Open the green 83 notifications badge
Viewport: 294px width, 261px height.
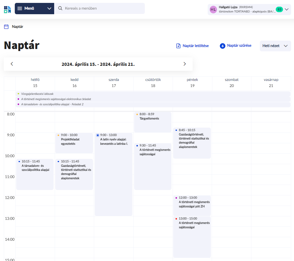point(279,9)
